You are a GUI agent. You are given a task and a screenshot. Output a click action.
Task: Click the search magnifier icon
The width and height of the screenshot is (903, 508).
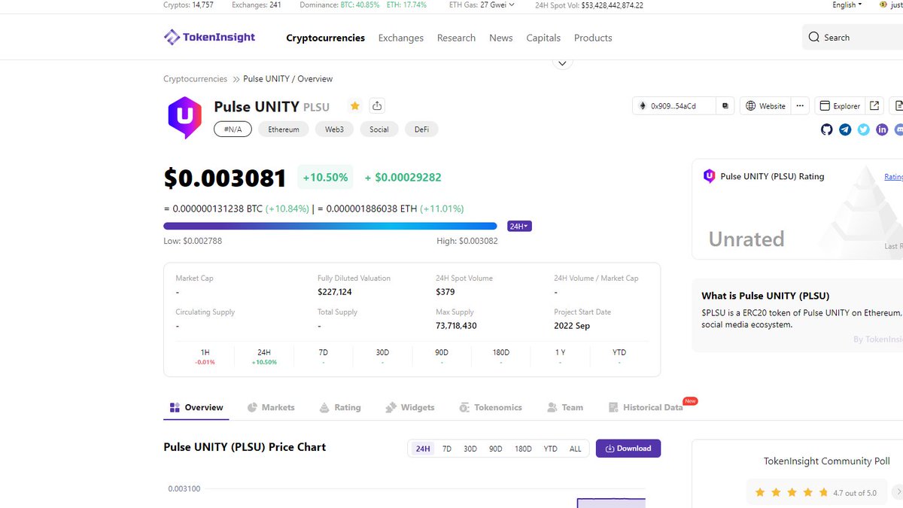pos(814,38)
